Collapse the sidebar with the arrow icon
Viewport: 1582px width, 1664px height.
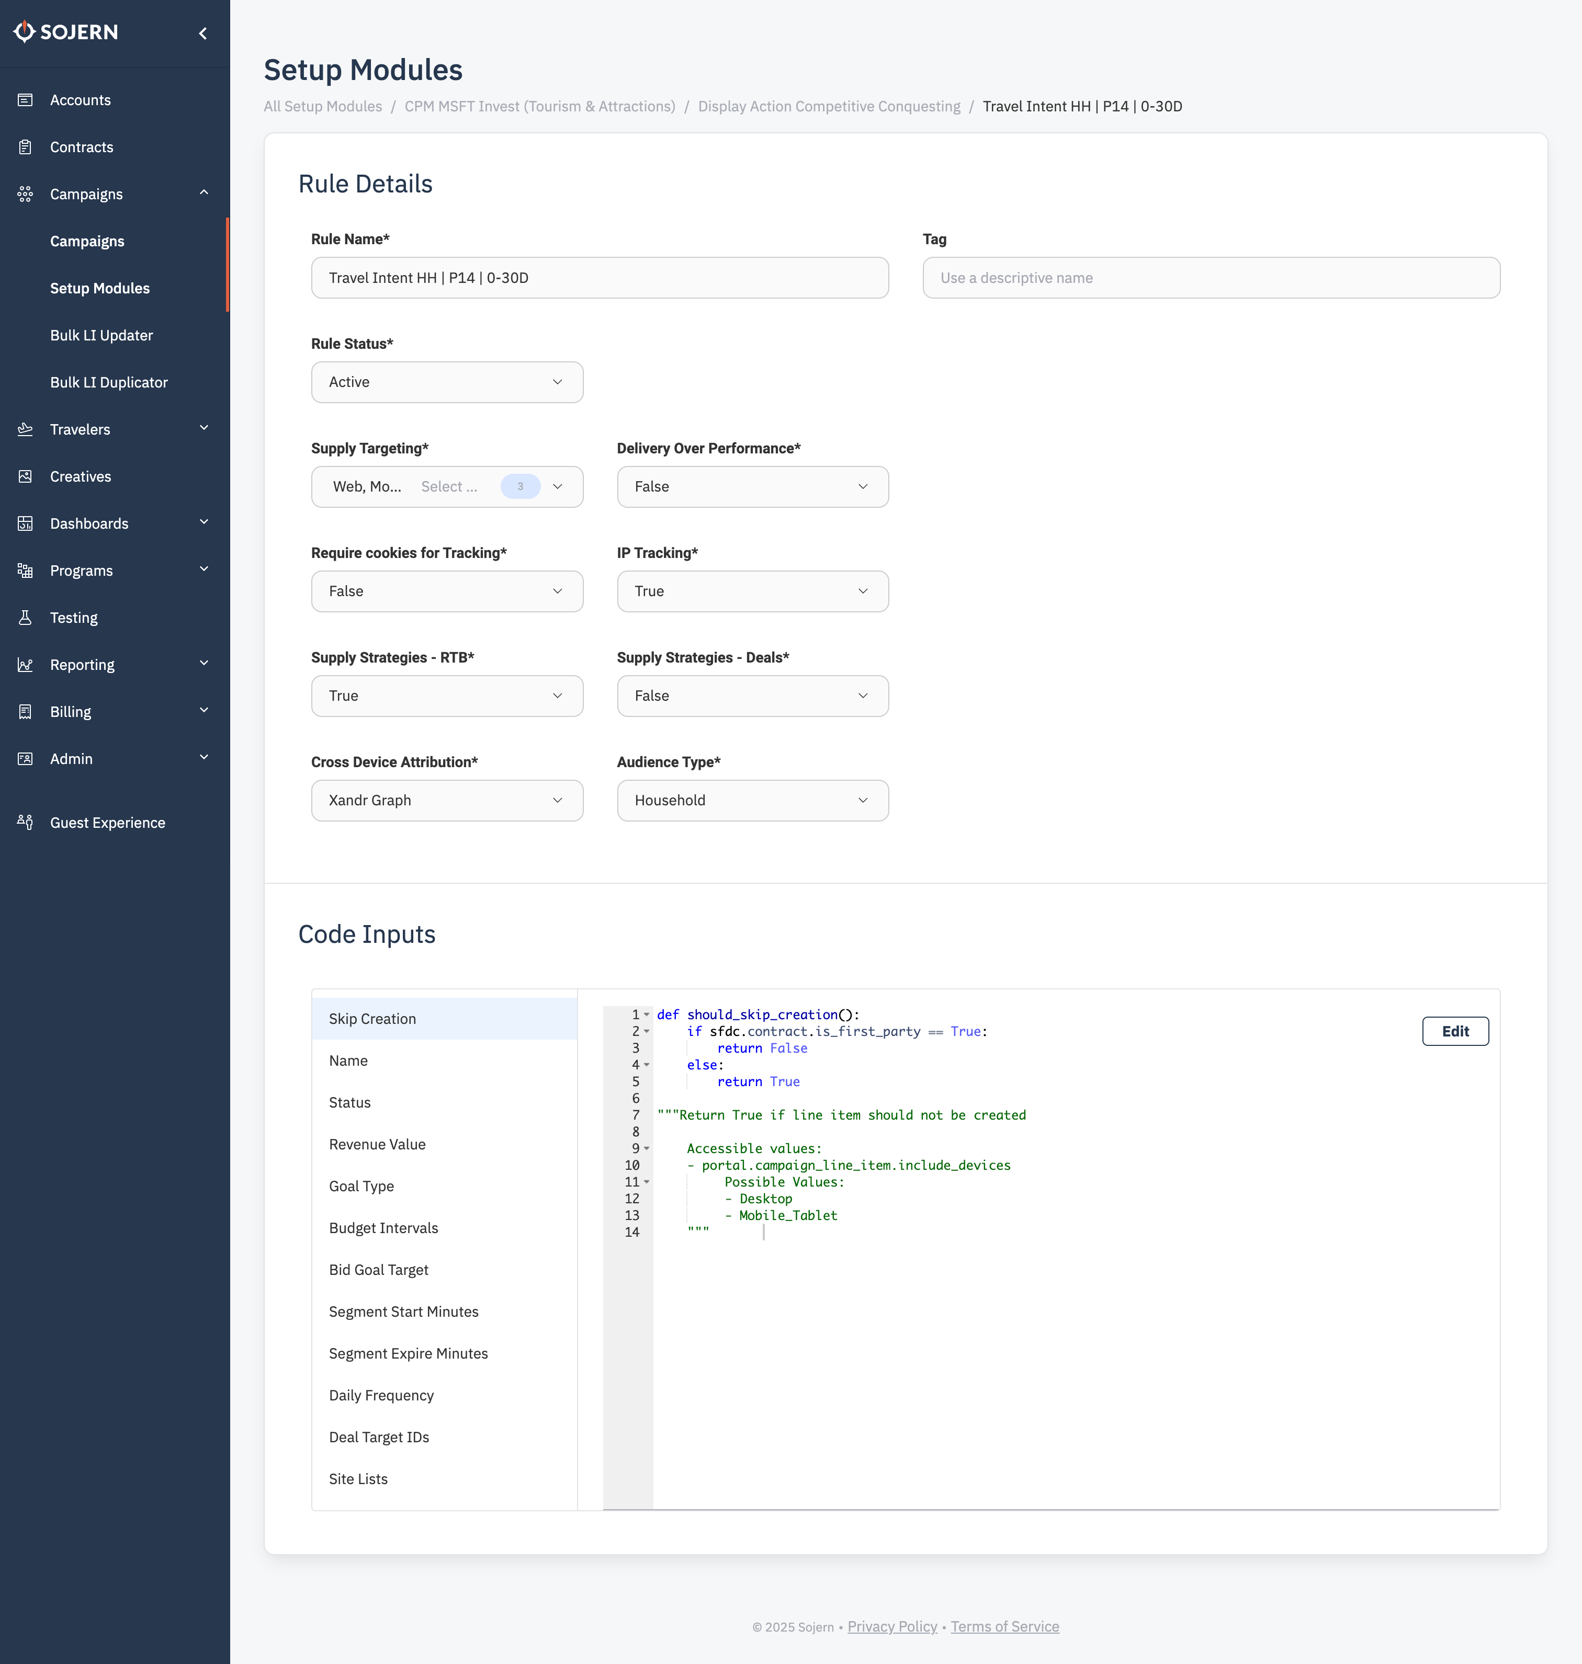coord(202,33)
